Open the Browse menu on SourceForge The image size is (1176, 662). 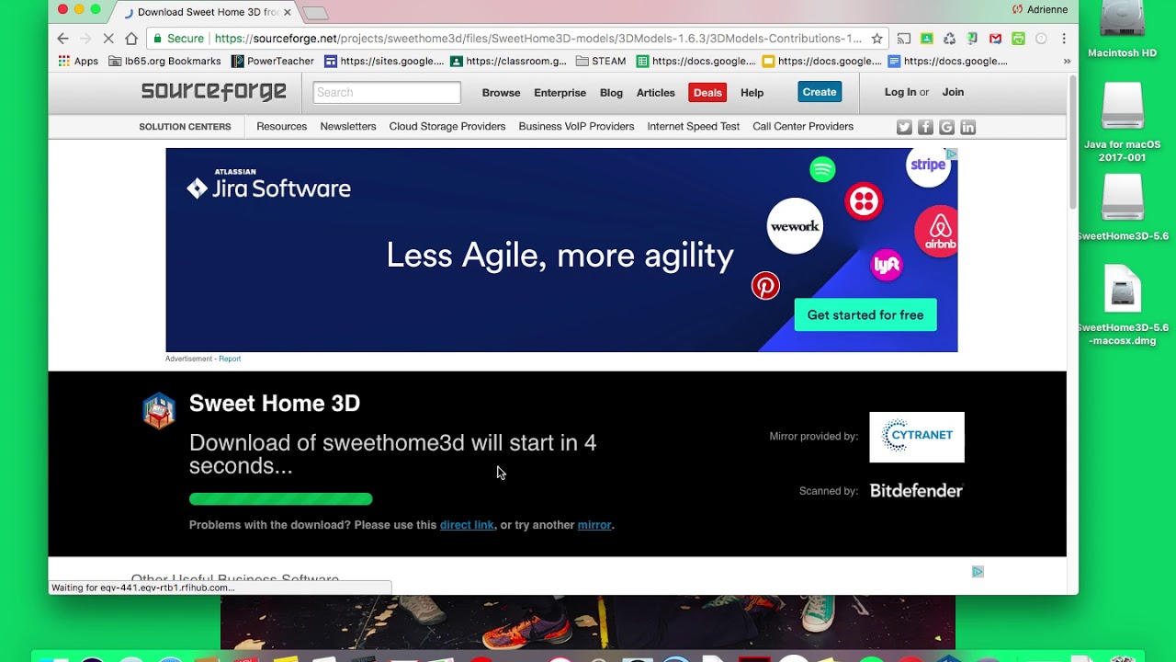[501, 93]
